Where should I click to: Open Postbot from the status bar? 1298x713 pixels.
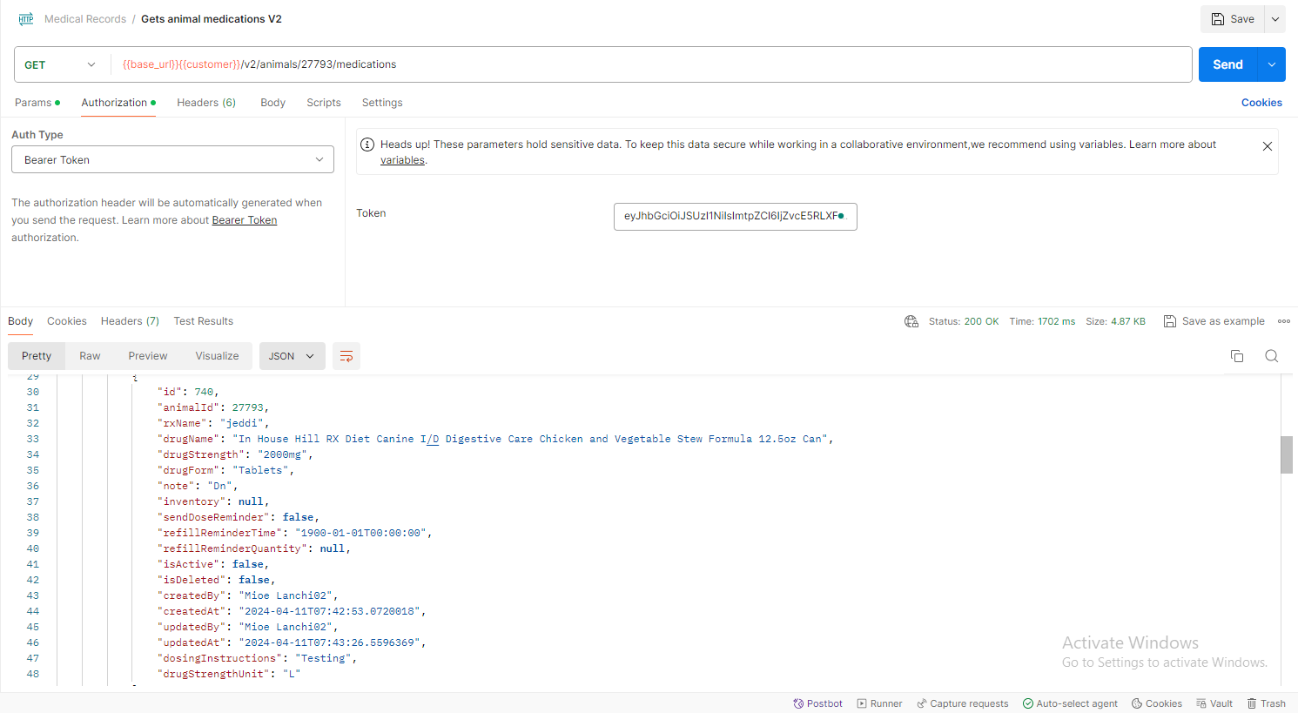point(817,703)
